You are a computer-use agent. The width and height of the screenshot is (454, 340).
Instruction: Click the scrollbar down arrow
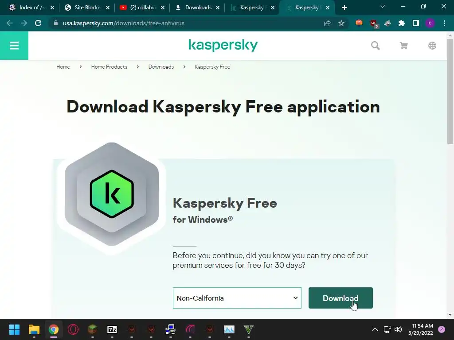click(450, 315)
